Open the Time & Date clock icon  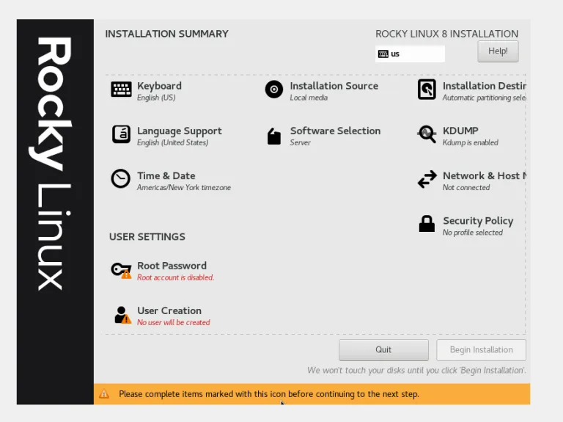(x=121, y=178)
